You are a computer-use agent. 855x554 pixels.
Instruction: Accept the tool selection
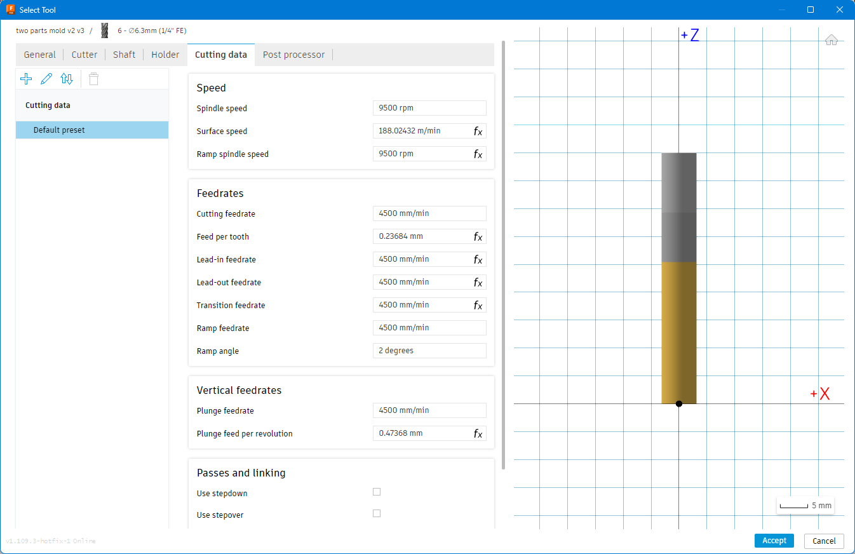pyautogui.click(x=774, y=541)
